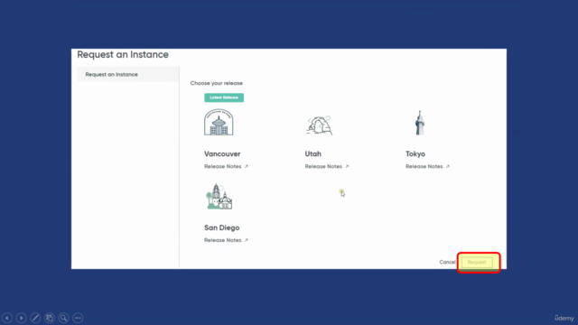The width and height of the screenshot is (578, 325).
Task: Open see all slides icon
Action: [x=50, y=318]
